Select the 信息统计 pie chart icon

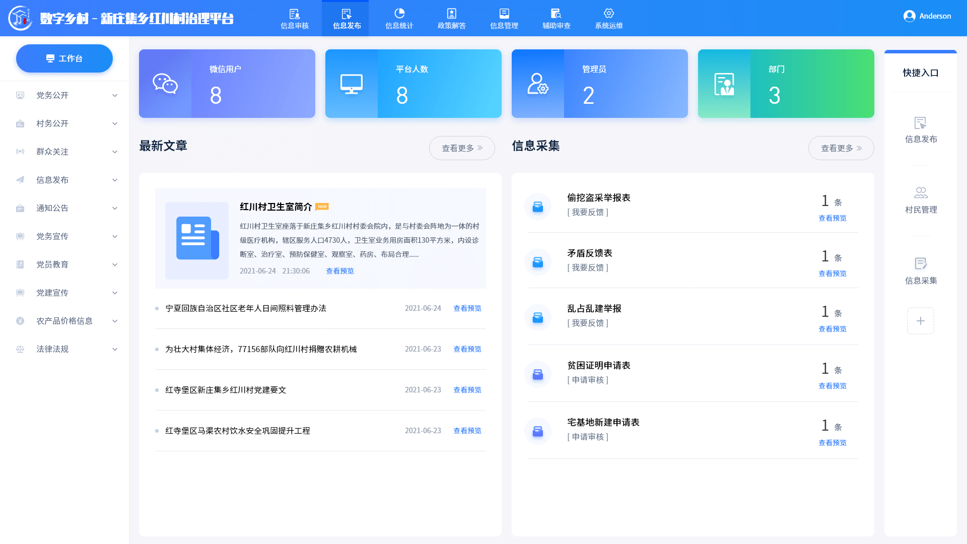pos(399,14)
